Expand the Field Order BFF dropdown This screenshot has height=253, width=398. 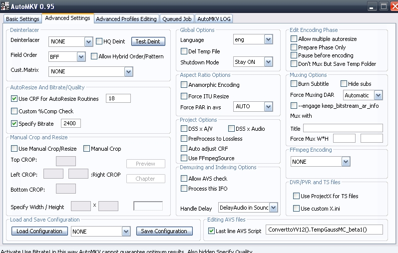pos(81,57)
